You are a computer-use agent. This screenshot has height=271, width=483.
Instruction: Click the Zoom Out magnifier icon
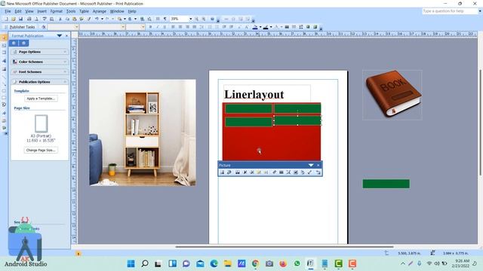click(x=196, y=19)
